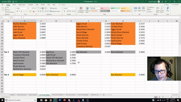Open Sort & Filter menu
The width and height of the screenshot is (181, 102).
click(x=158, y=10)
